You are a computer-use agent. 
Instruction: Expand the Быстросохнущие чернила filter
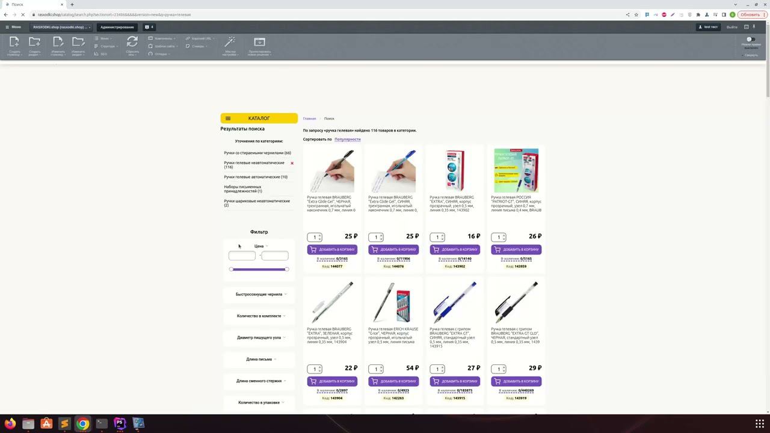point(261,294)
